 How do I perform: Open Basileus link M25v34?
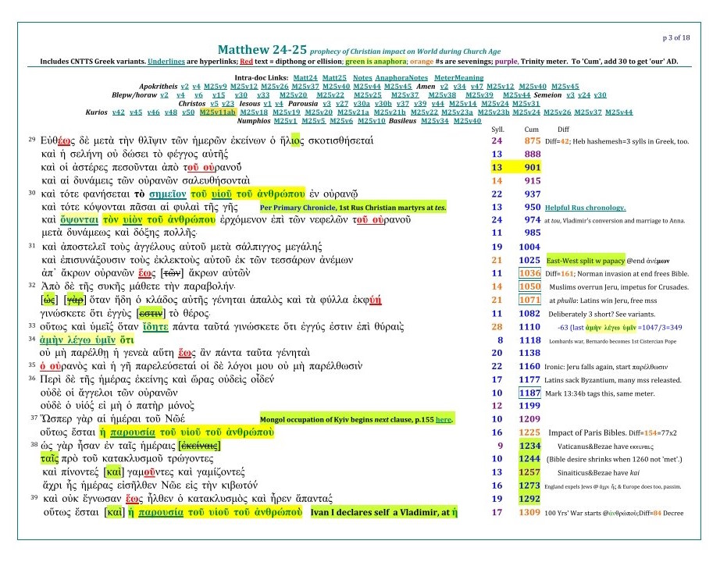point(435,121)
